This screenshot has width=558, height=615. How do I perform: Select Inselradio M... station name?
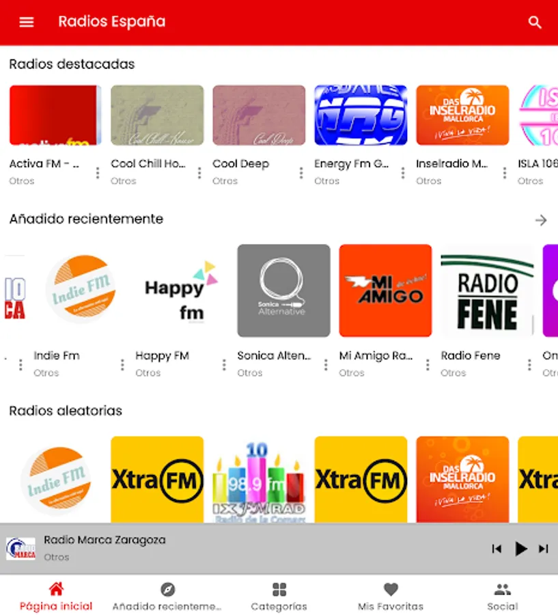(x=451, y=163)
